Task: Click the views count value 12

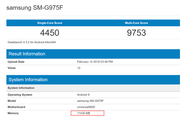Action: click(x=79, y=68)
